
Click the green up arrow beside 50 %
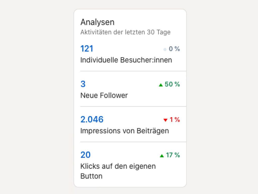point(161,85)
